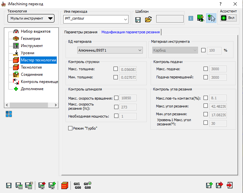
Task: Click the save calculate with ruler icon
Action: [29, 185]
